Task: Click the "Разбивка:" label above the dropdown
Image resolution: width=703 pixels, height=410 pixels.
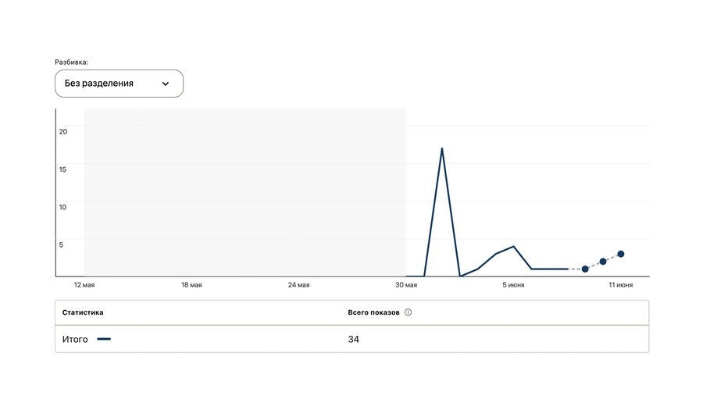Action: [71, 62]
